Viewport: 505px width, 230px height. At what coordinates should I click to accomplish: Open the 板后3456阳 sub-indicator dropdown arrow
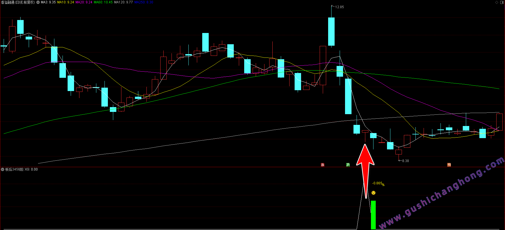(3, 169)
